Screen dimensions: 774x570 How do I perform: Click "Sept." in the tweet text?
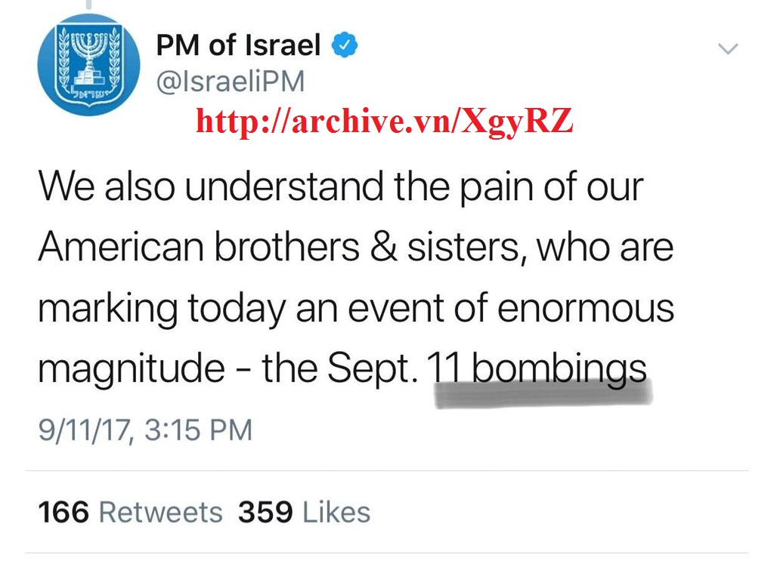click(x=373, y=370)
